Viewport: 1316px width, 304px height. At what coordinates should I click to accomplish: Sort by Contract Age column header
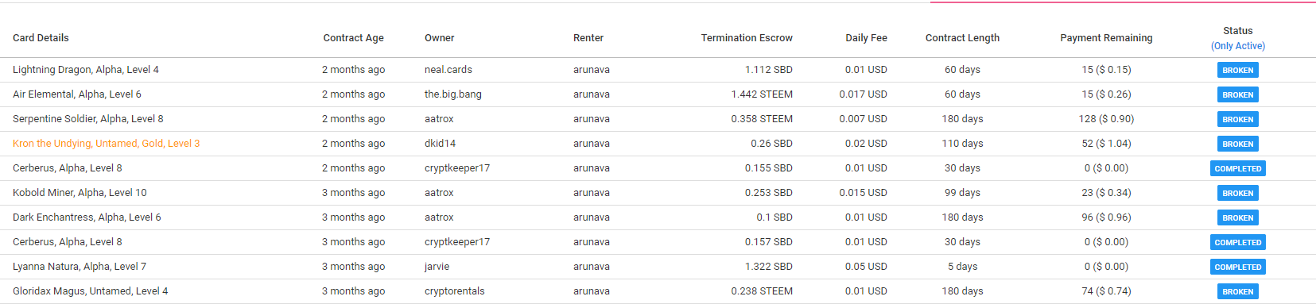point(353,38)
